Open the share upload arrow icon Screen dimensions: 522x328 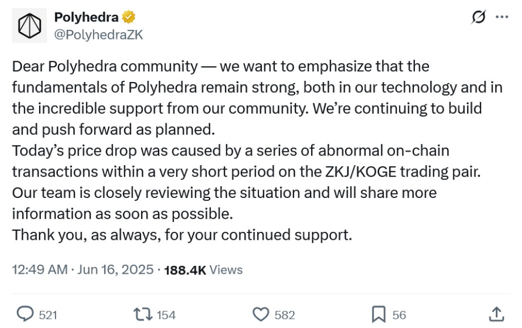point(496,314)
